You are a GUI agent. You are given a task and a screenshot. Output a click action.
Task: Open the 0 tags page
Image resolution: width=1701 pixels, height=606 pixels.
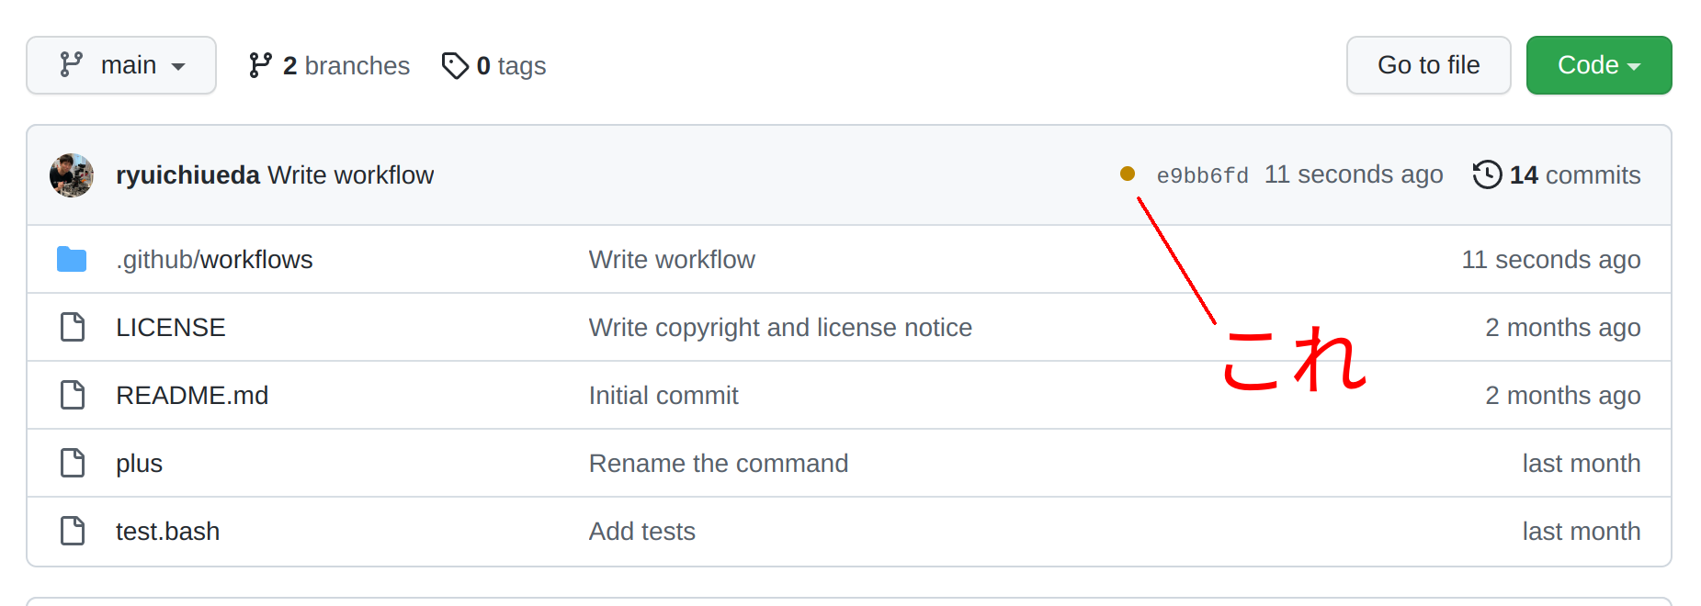[513, 65]
